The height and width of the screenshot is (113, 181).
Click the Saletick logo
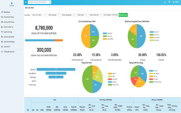point(12,4)
